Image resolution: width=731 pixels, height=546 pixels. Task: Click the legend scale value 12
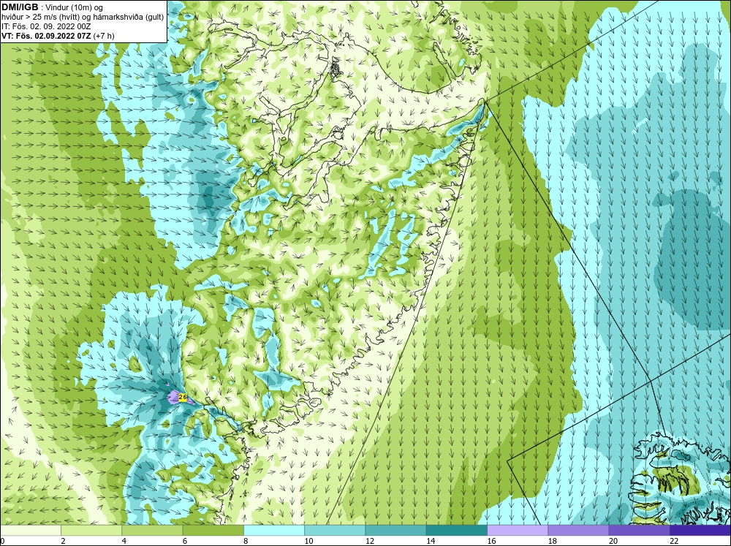[x=370, y=541]
